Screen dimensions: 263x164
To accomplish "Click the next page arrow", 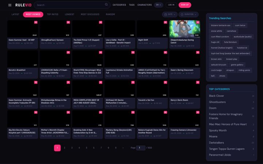I will point(123,148).
